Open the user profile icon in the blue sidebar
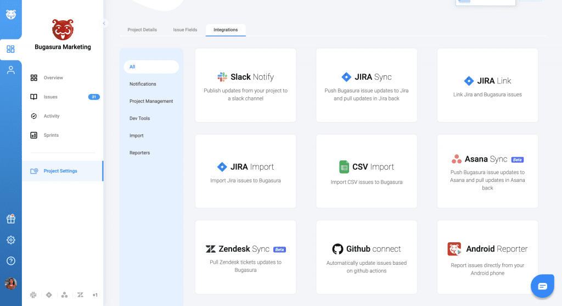This screenshot has width=562, height=306. 11,70
